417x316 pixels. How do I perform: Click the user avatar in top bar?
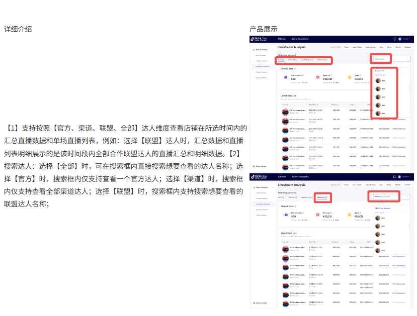pyautogui.click(x=399, y=39)
